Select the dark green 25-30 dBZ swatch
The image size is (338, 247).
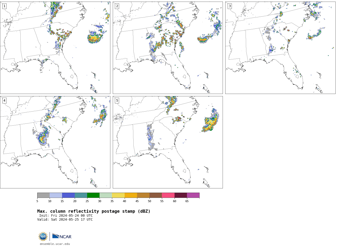93,195
